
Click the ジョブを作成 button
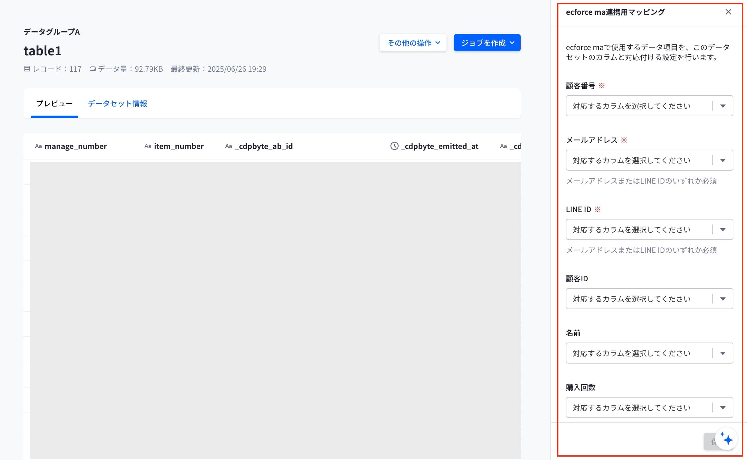click(x=487, y=43)
